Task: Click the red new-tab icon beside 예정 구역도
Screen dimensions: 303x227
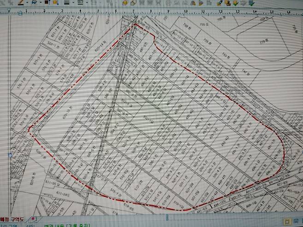Action: pyautogui.click(x=34, y=218)
